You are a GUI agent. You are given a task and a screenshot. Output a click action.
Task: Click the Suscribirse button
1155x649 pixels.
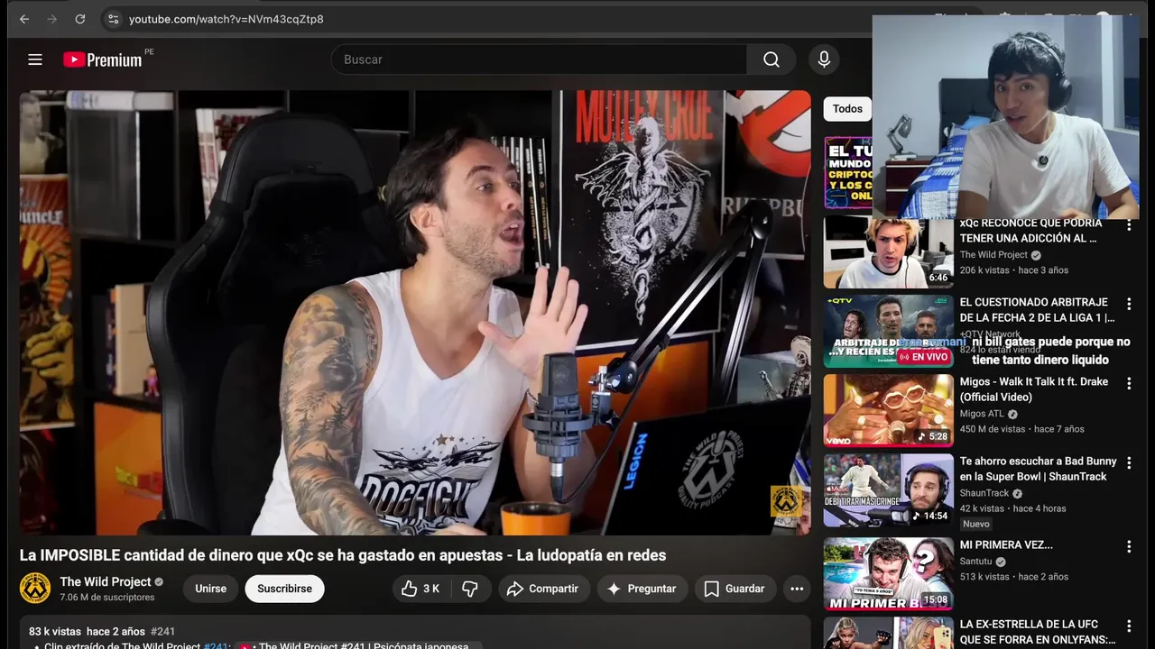pyautogui.click(x=284, y=589)
